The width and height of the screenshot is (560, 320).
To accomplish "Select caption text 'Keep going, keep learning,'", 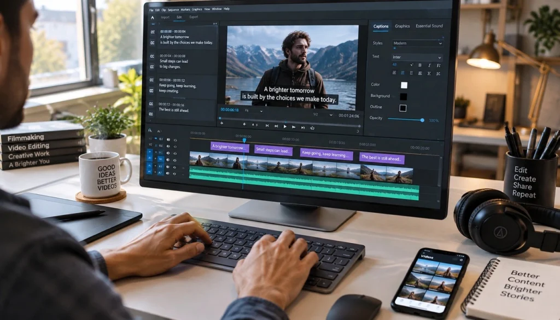I will tap(178, 86).
